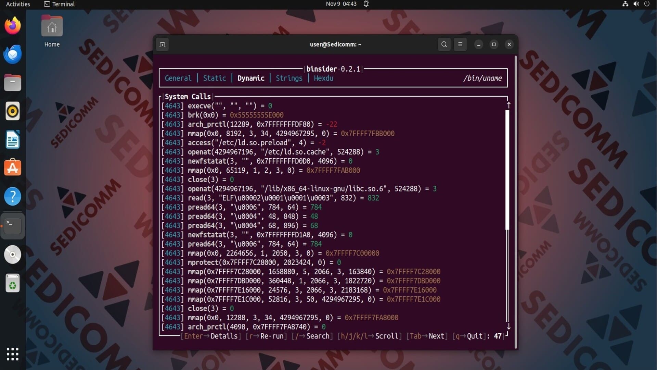Open Thunderbird mail from the dock
Screen dimensions: 657x370
pos(13,54)
